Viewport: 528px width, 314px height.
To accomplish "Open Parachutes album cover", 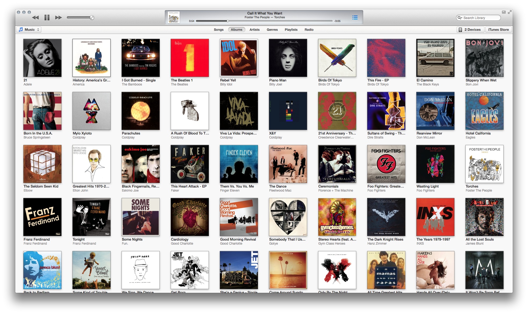I will click(141, 111).
